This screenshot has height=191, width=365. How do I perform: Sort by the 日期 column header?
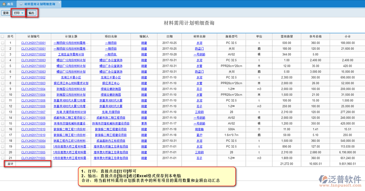tap(169, 36)
